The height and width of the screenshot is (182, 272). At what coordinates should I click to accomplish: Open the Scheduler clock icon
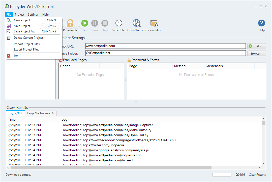(119, 23)
